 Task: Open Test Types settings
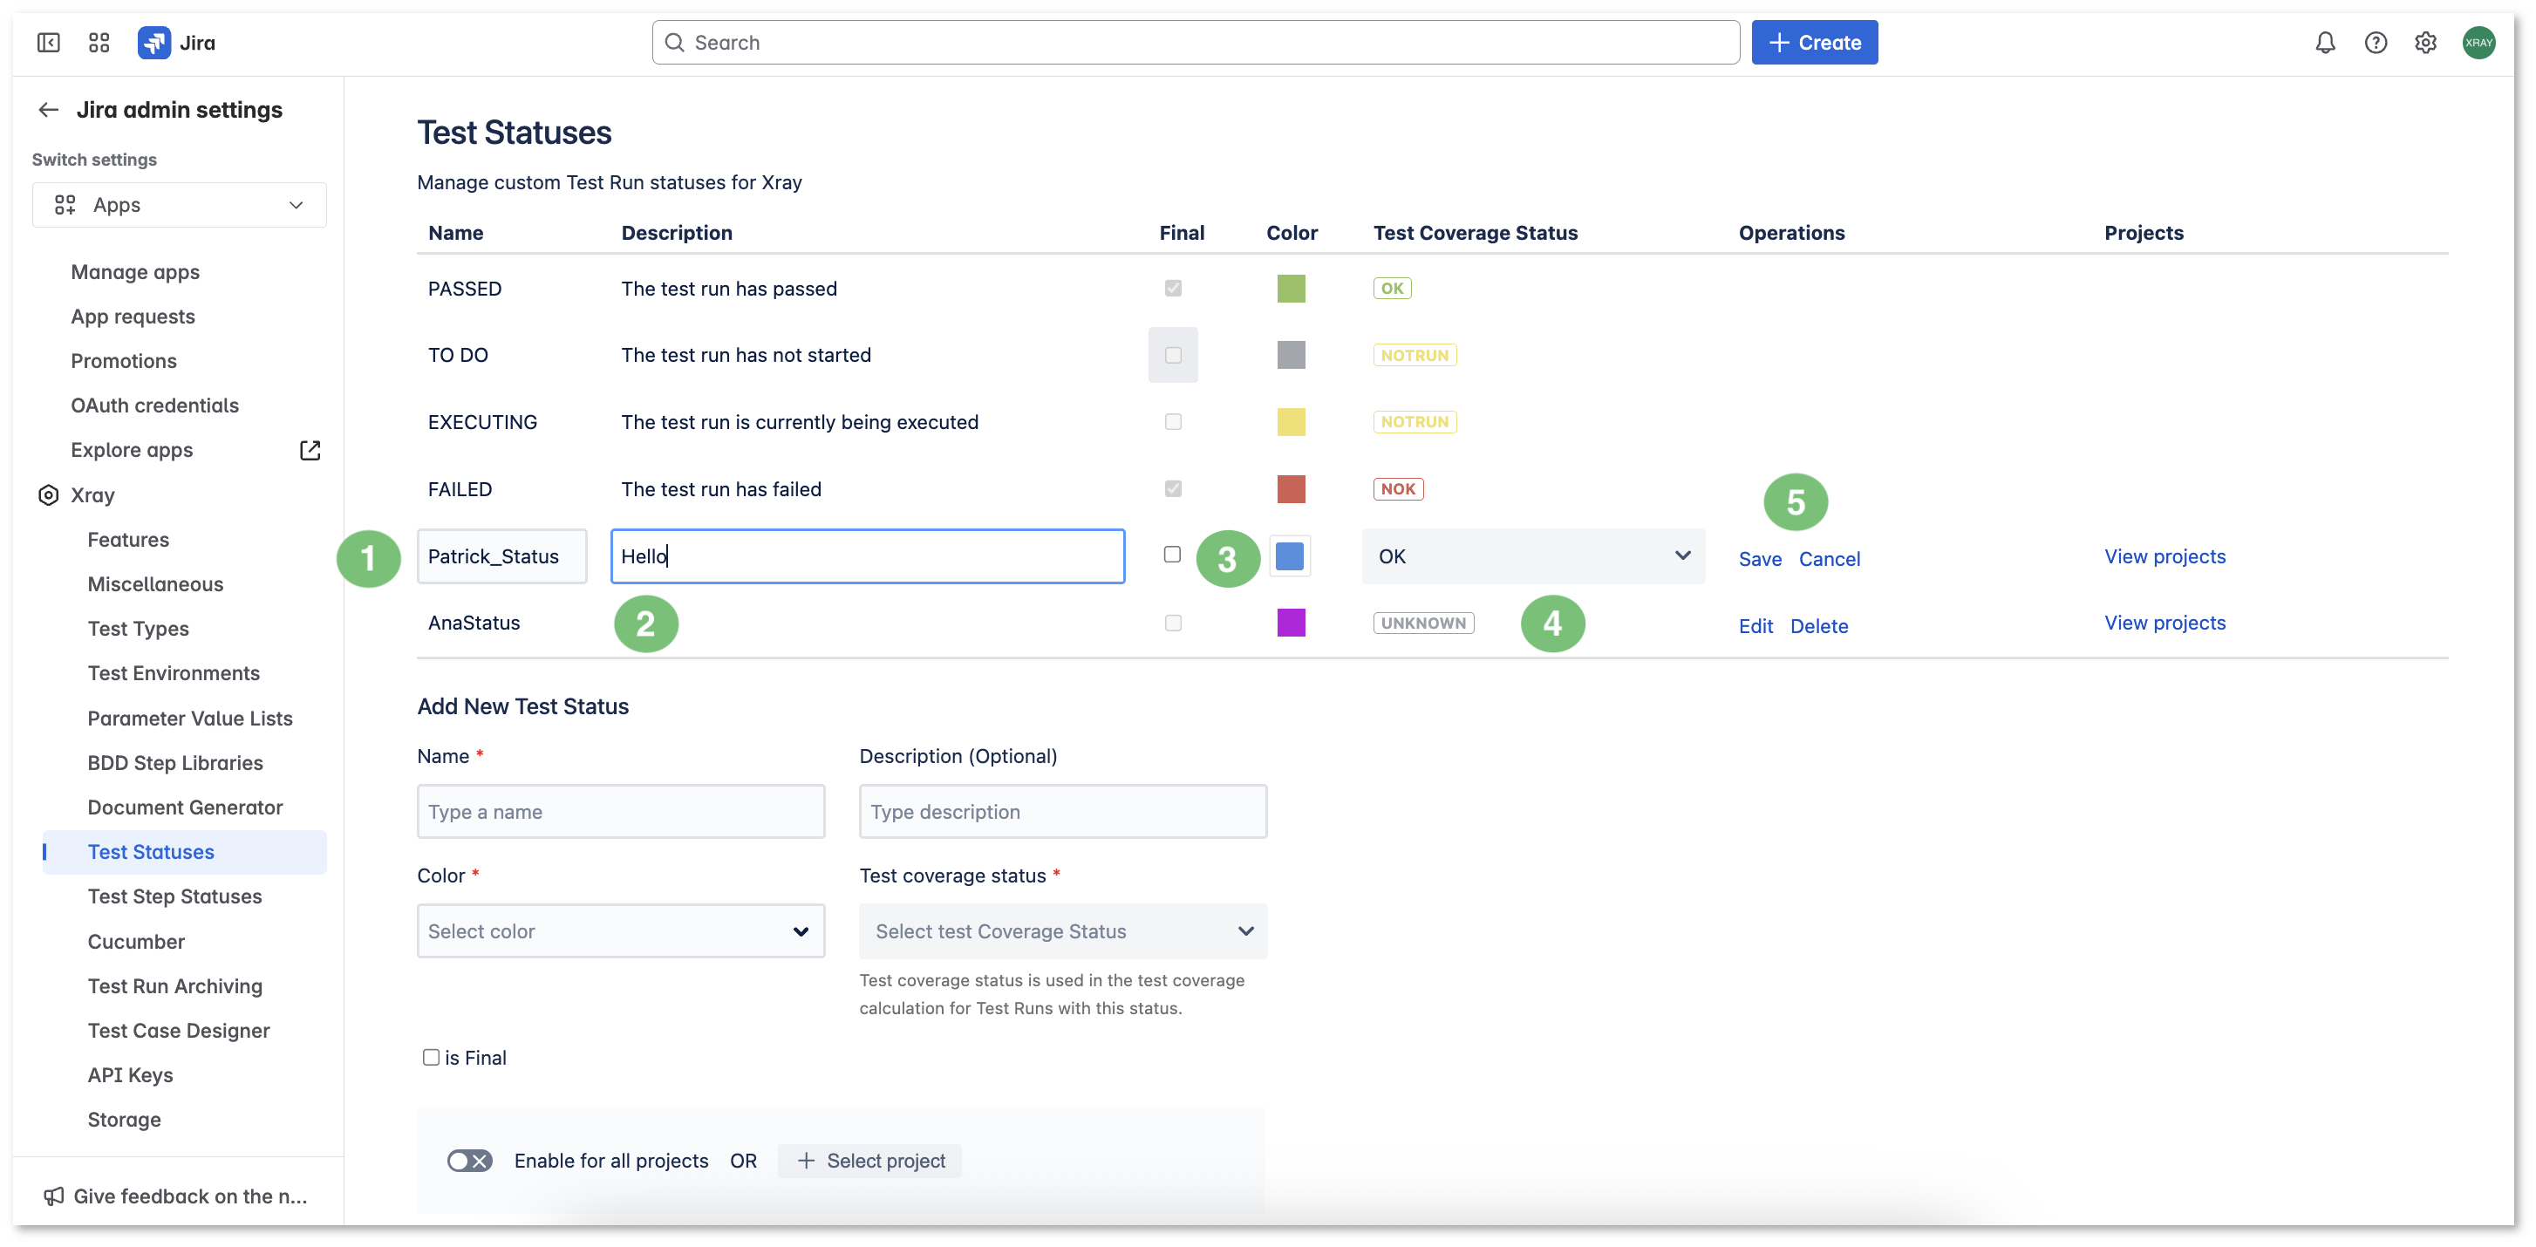(x=138, y=629)
